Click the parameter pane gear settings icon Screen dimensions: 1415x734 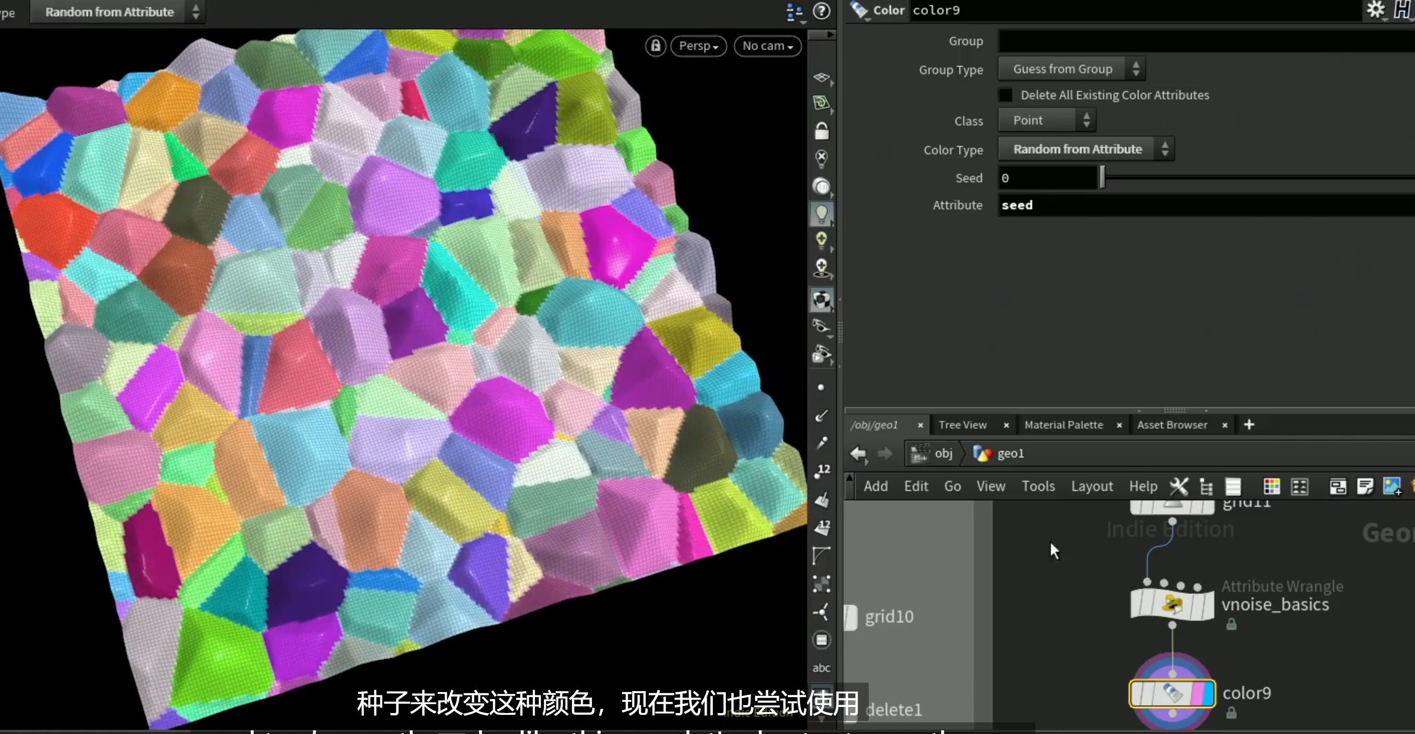(1376, 10)
